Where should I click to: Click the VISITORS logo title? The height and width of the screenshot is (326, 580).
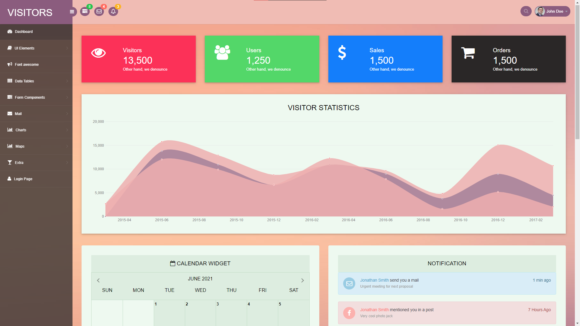(30, 12)
